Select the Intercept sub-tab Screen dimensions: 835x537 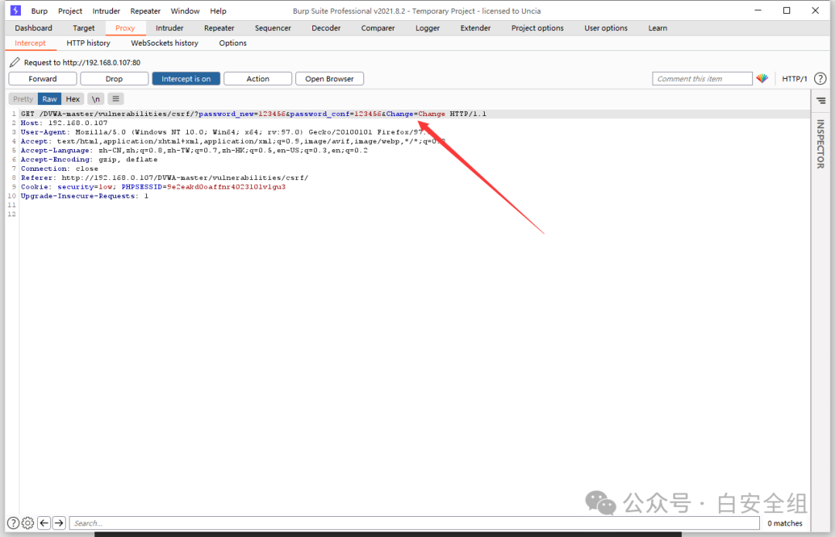pyautogui.click(x=30, y=42)
